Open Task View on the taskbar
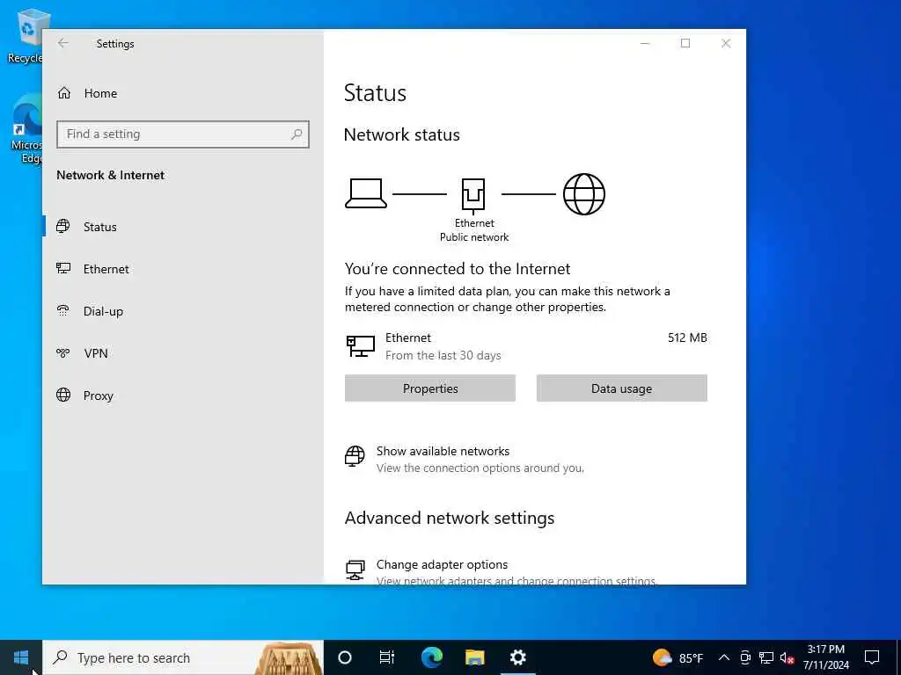 pyautogui.click(x=387, y=657)
